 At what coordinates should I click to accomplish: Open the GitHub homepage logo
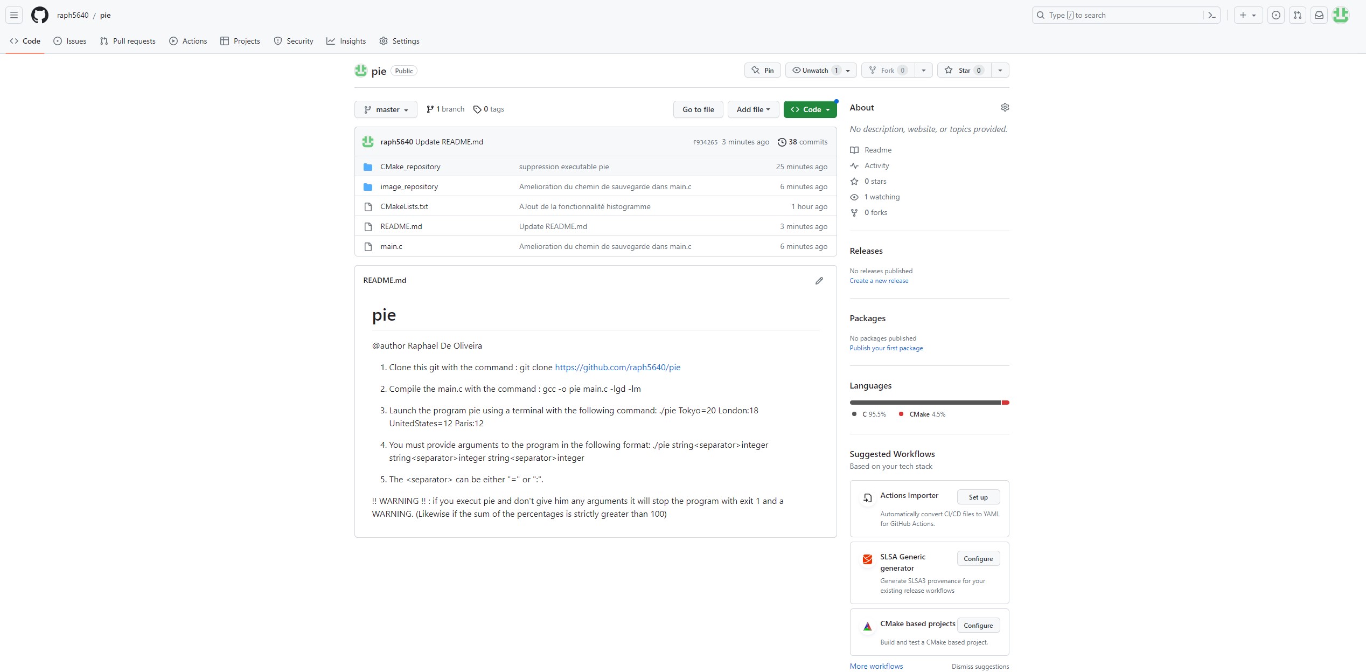click(39, 15)
